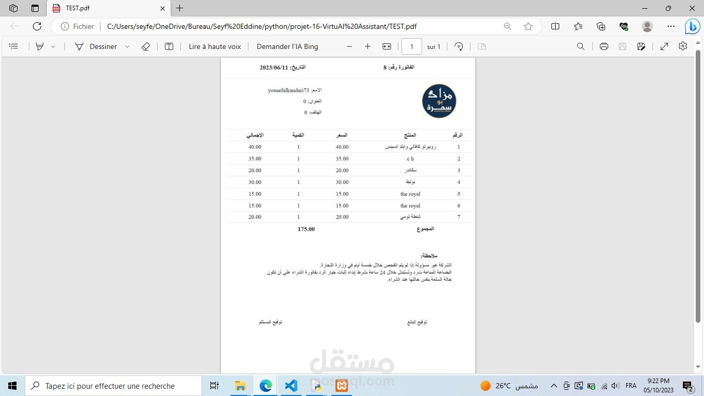The width and height of the screenshot is (704, 396).
Task: Select the TEST.pdf tab
Action: tap(108, 8)
